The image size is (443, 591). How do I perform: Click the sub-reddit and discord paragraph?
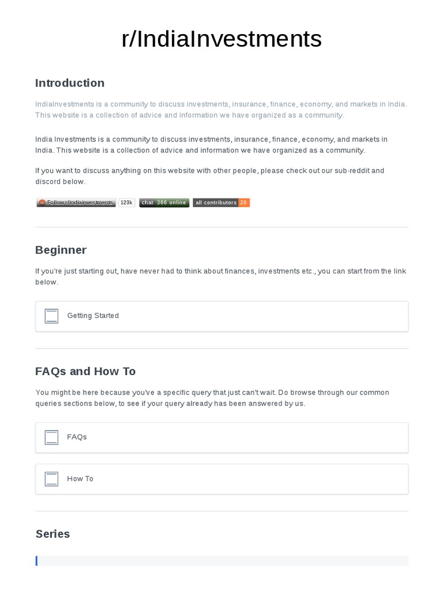pyautogui.click(x=210, y=176)
